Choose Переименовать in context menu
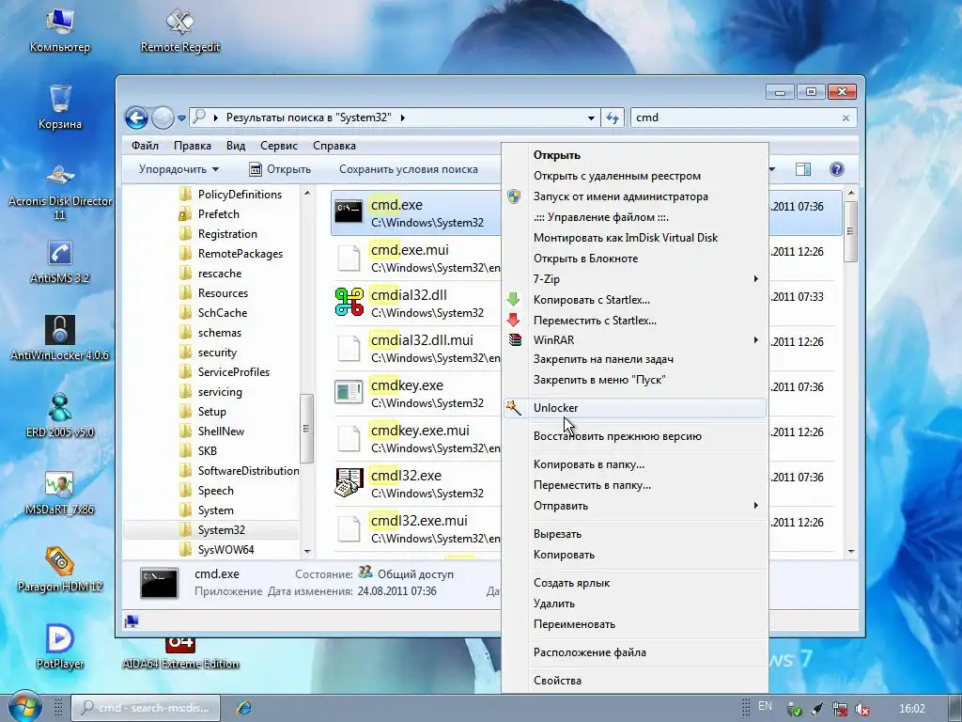962x722 pixels. [x=634, y=624]
